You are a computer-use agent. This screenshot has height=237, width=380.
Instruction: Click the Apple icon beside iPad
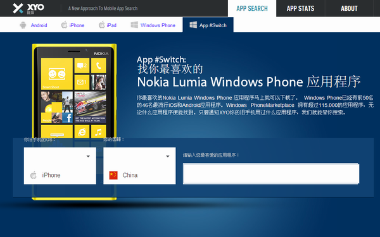pos(102,25)
